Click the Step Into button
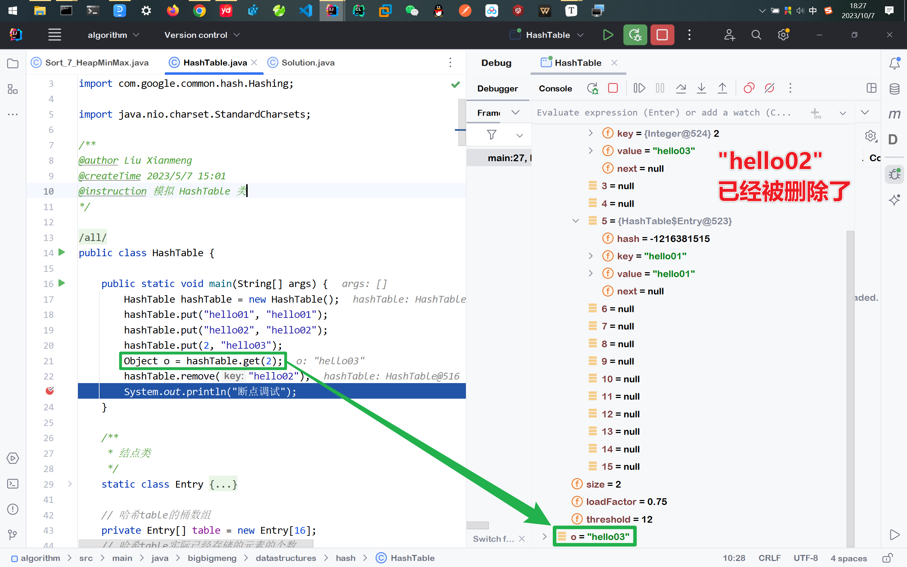This screenshot has width=907, height=567. (702, 88)
